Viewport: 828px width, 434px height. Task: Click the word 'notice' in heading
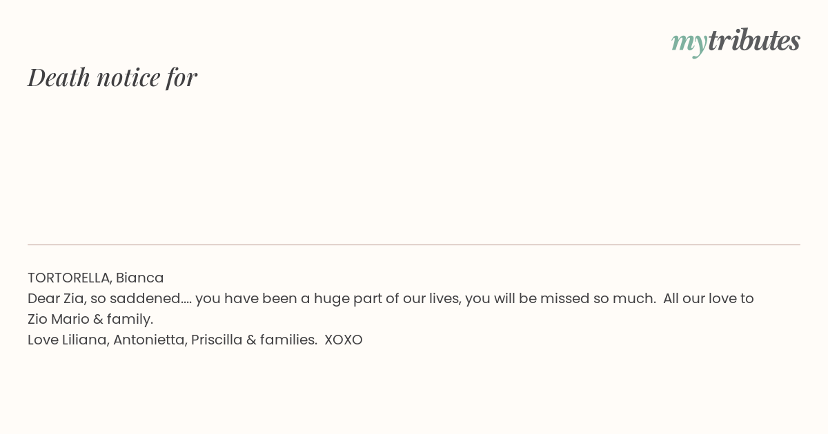(128, 78)
